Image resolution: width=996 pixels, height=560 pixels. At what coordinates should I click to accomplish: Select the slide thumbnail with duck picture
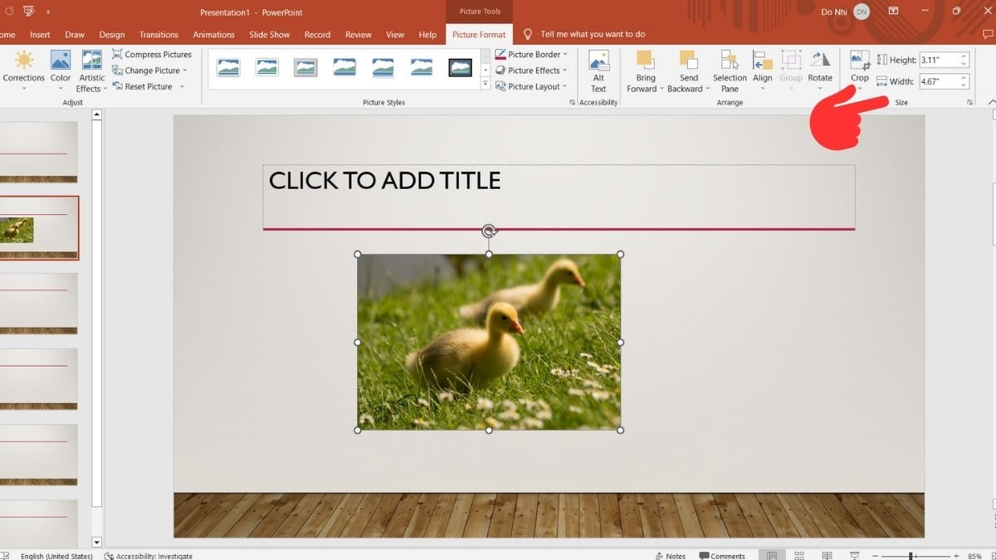click(38, 228)
